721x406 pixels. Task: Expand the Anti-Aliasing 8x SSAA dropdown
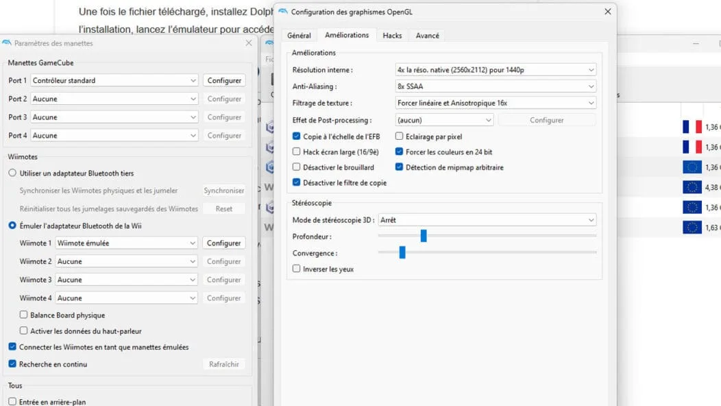496,86
